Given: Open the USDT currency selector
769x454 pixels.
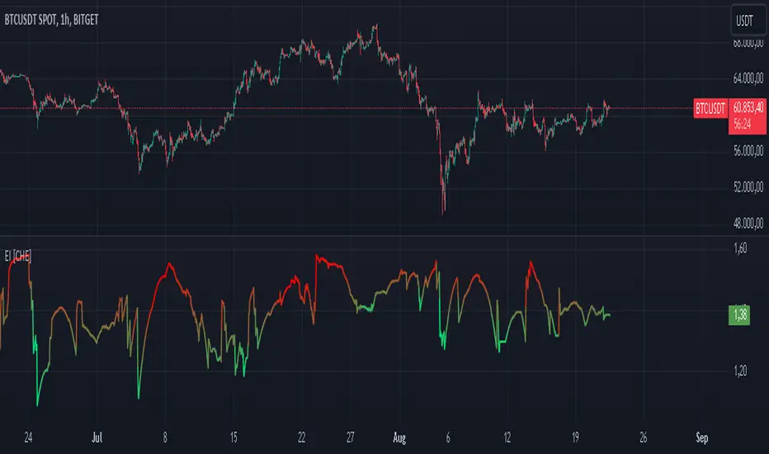Looking at the screenshot, I should [x=748, y=20].
